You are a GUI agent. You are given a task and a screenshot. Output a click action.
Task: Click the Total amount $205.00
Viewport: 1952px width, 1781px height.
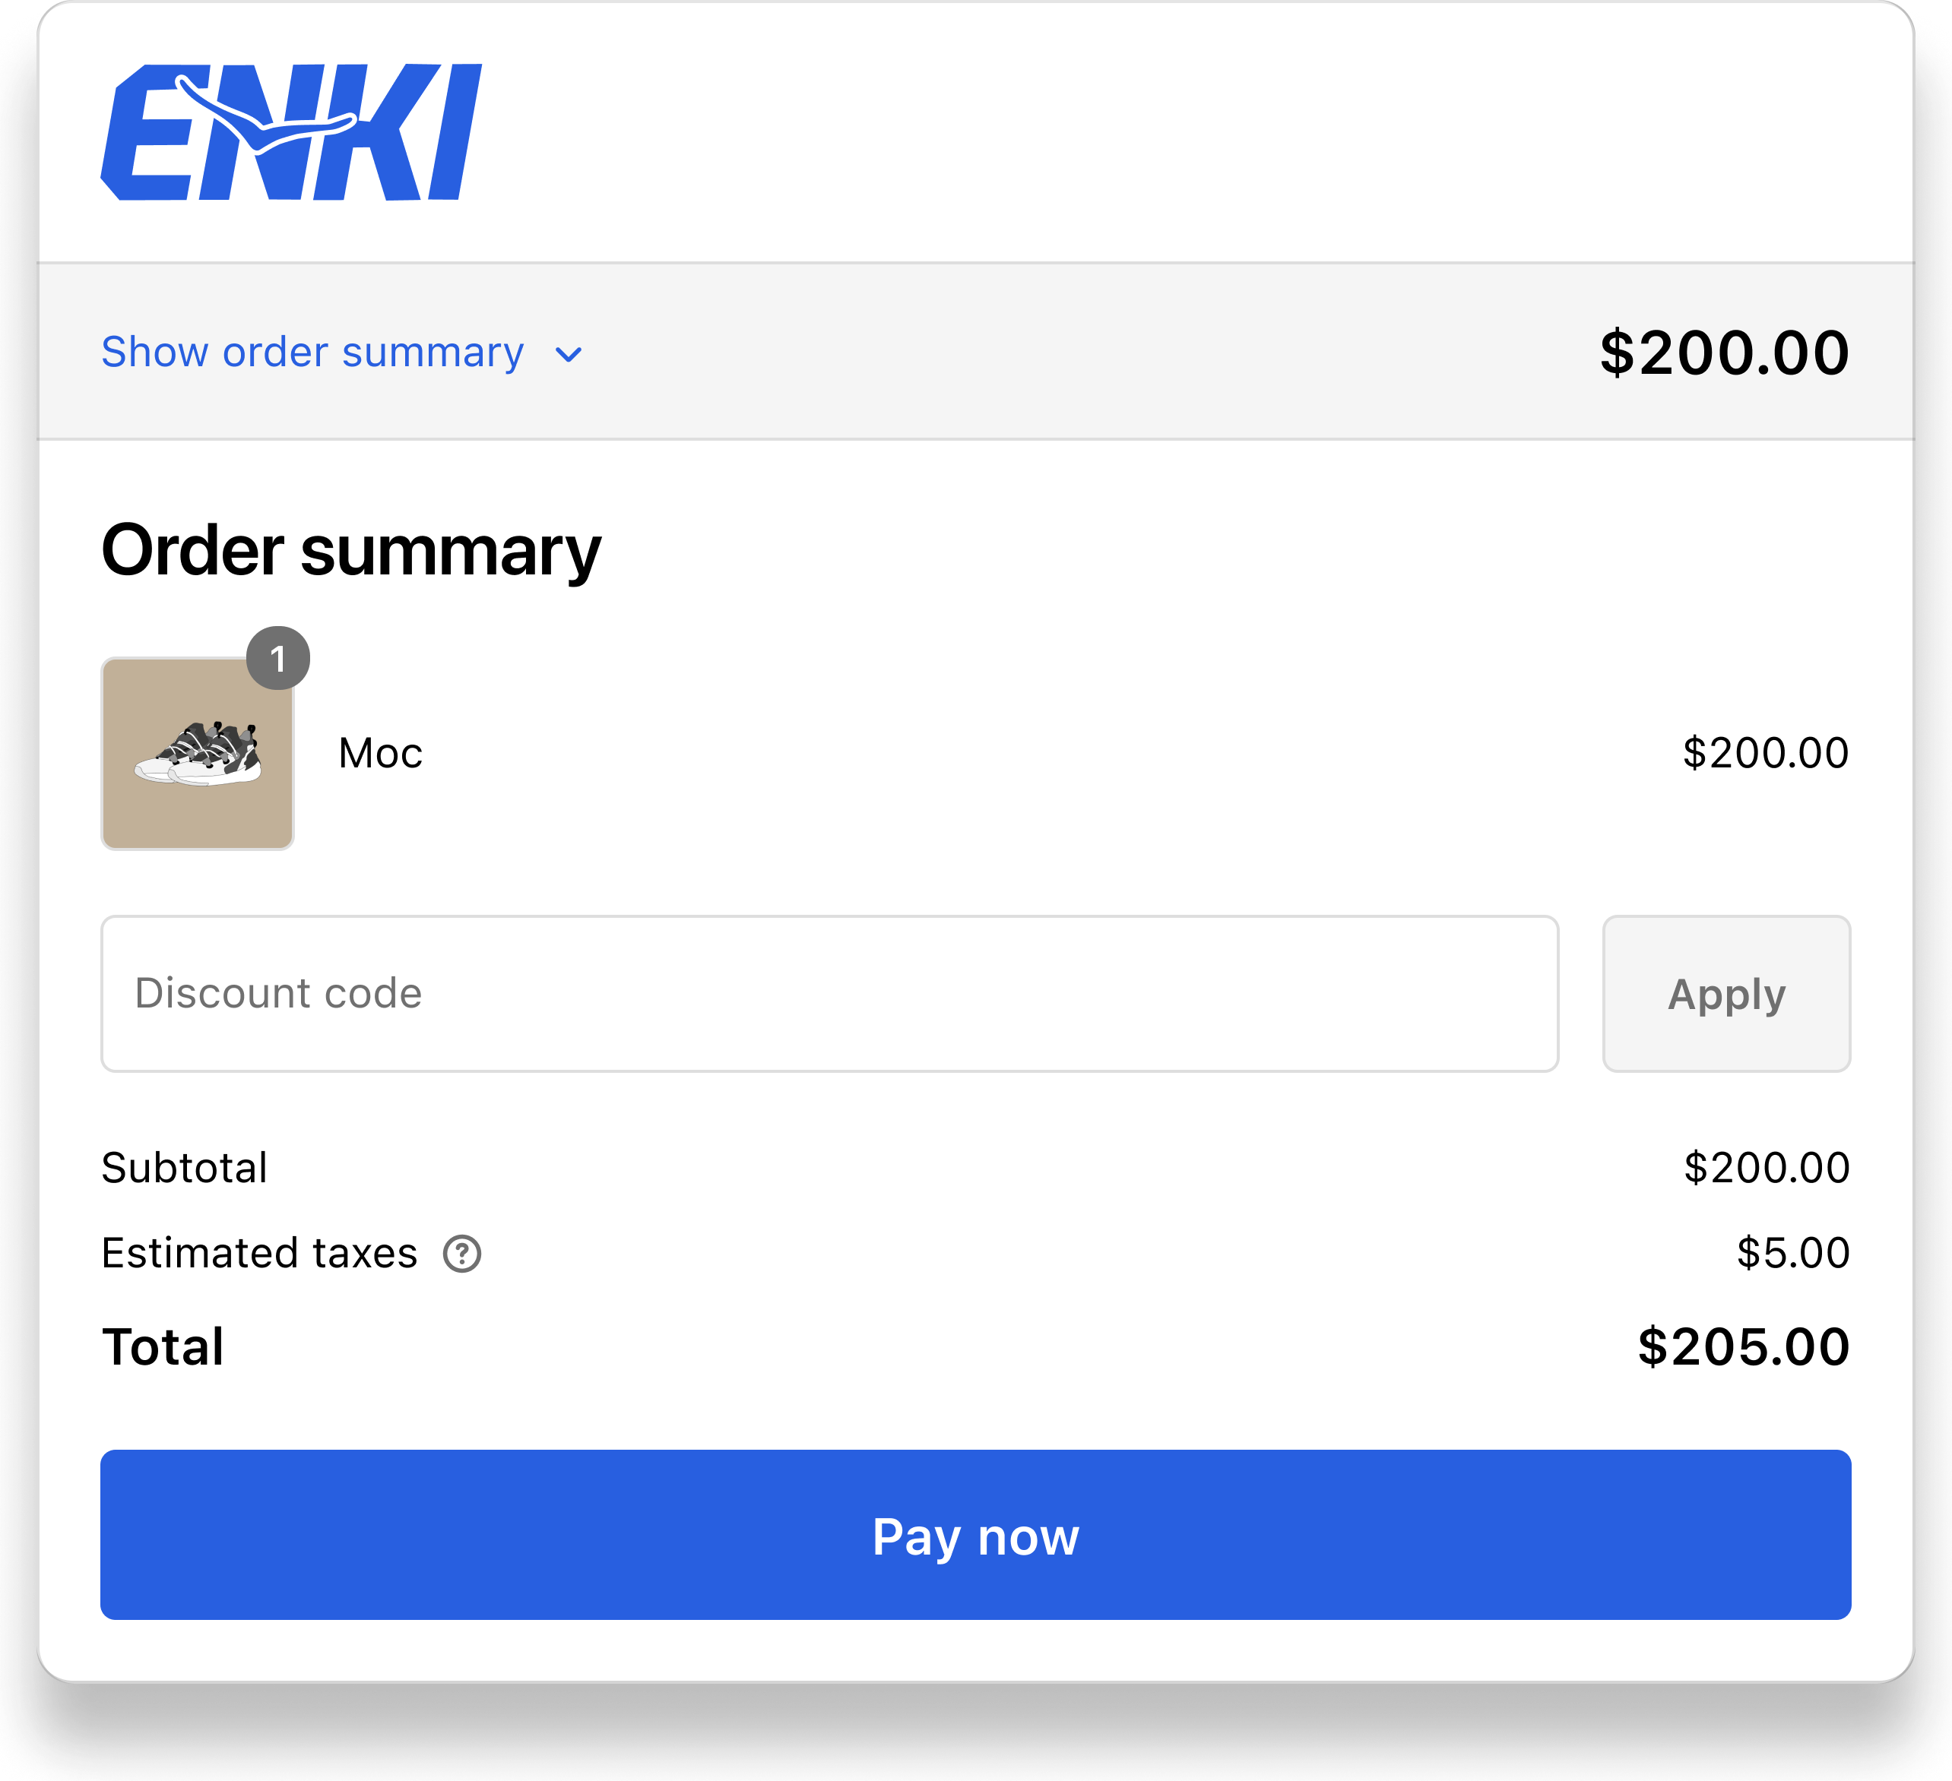point(1743,1346)
